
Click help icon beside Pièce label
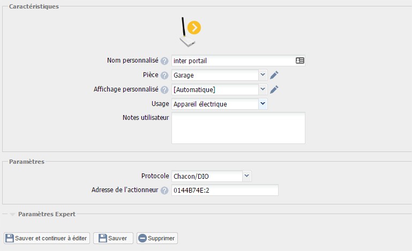[164, 75]
